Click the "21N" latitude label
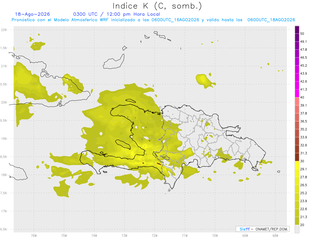This screenshot has width=309, height=239. pyautogui.click(x=4, y=66)
